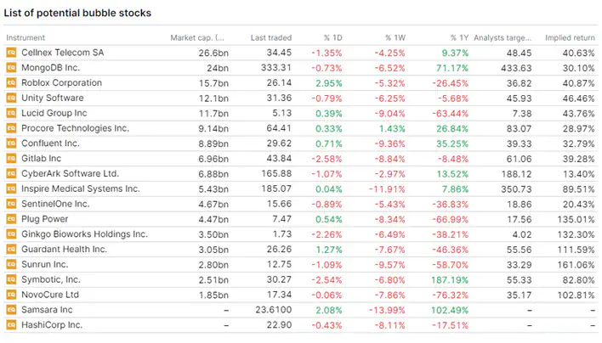Open the NovoCure Ltd instrument name

pyautogui.click(x=50, y=295)
